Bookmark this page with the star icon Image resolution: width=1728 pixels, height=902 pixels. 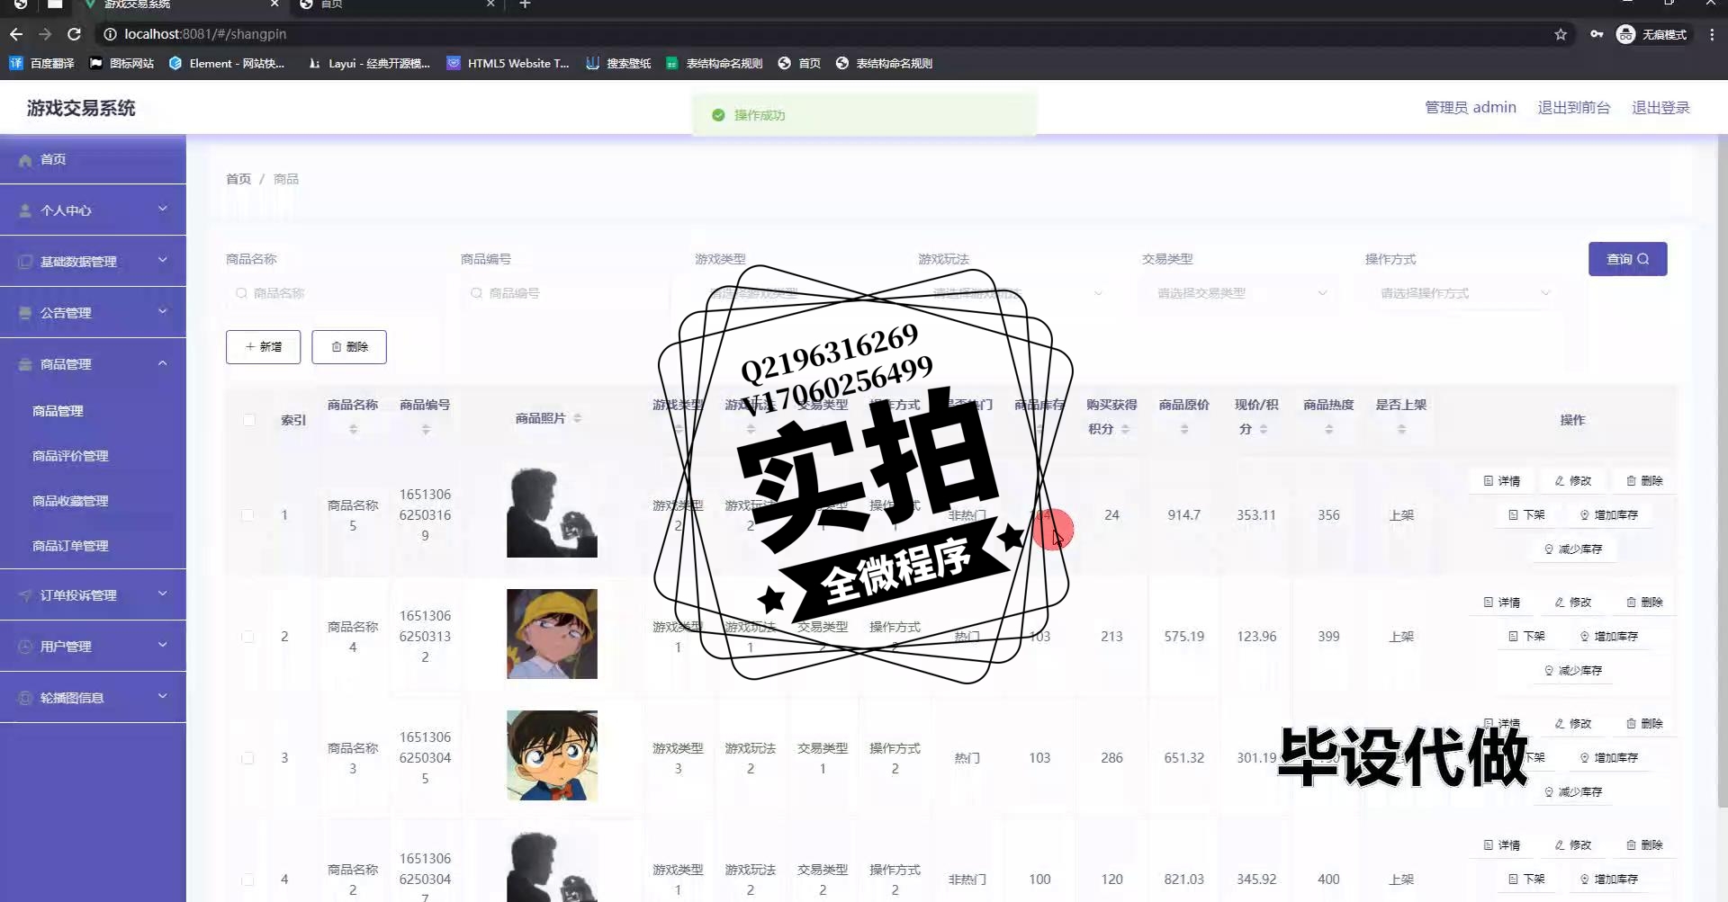tap(1561, 34)
